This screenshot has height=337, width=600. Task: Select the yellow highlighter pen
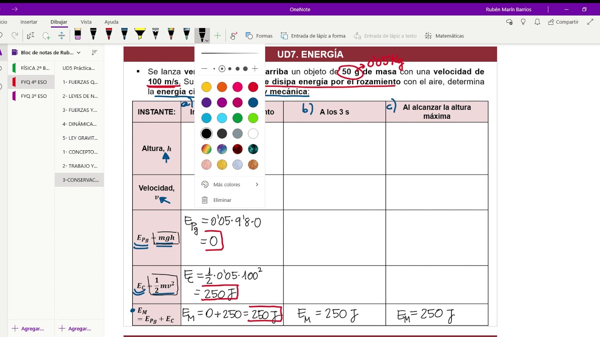pyautogui.click(x=140, y=35)
